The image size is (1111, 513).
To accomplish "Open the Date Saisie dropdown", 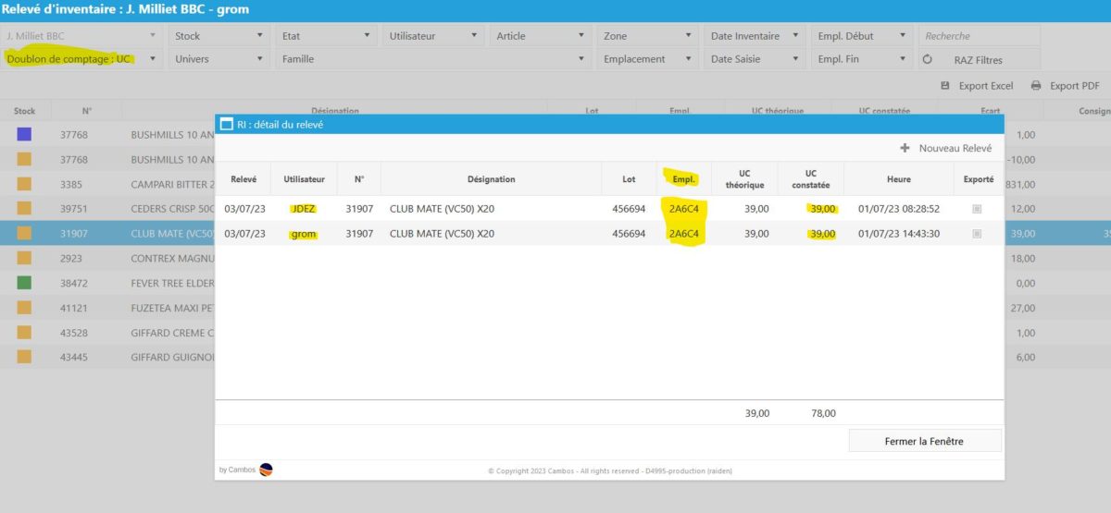I will pyautogui.click(x=754, y=59).
